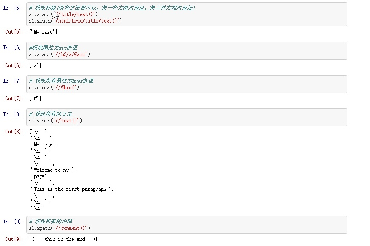
Task: Select the In [5] cell prompt
Action: pyautogui.click(x=13, y=8)
